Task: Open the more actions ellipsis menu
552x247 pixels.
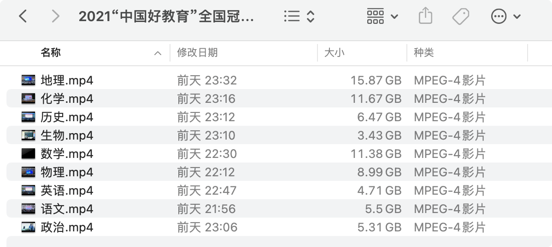Action: coord(505,17)
